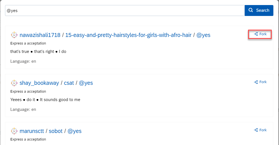
Task: Open nawazishali1718 user profile link
Action: (40, 35)
